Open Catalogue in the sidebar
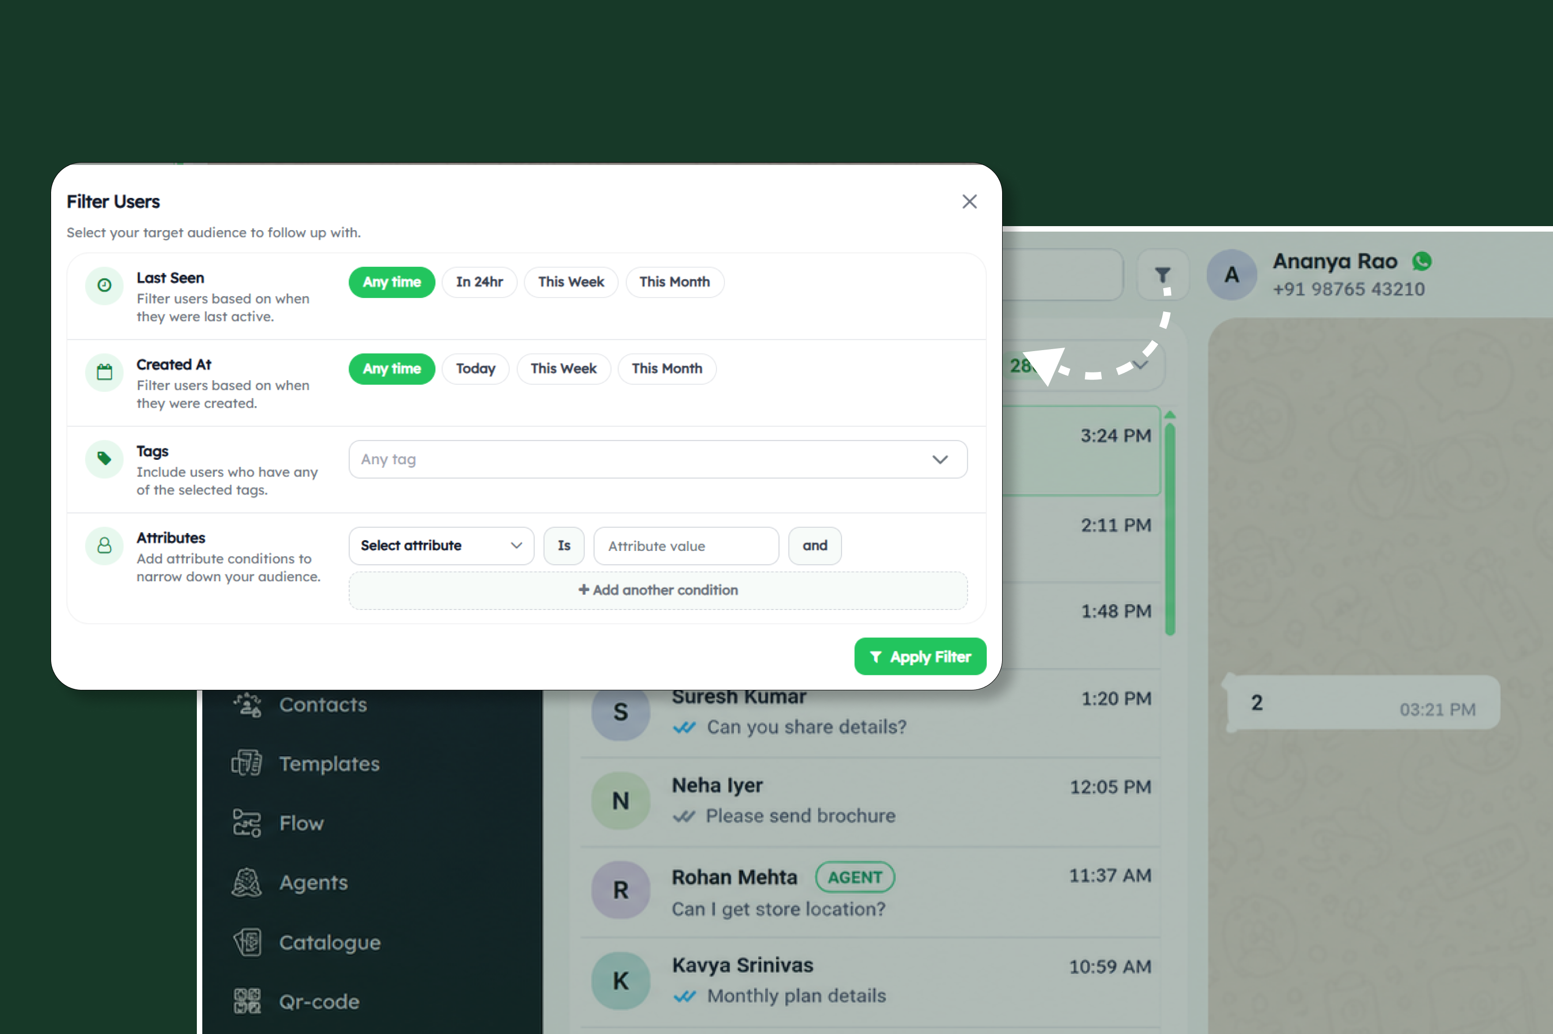1553x1034 pixels. pos(330,942)
